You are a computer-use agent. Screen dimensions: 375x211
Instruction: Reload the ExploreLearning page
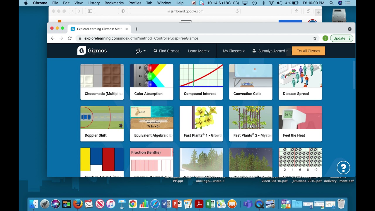[x=70, y=38]
